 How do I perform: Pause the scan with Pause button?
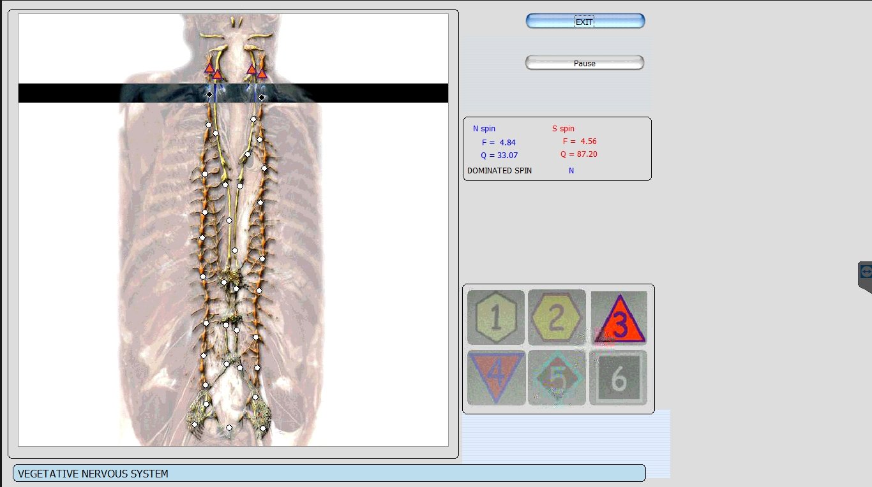pyautogui.click(x=584, y=63)
